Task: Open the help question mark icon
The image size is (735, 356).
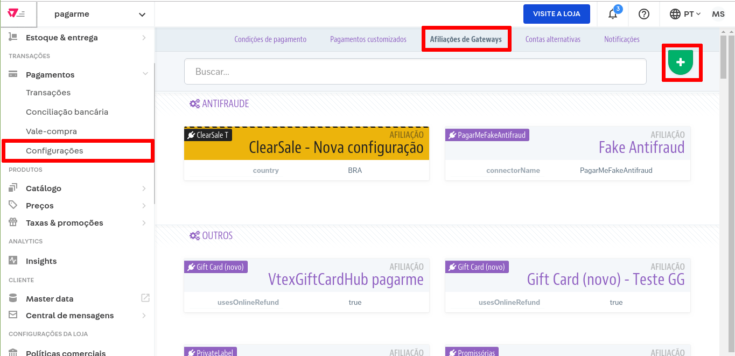Action: tap(643, 14)
